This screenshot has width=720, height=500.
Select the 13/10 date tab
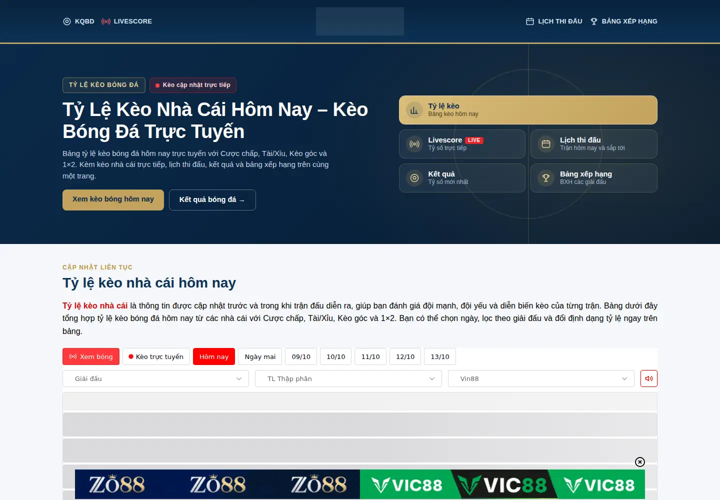(440, 356)
